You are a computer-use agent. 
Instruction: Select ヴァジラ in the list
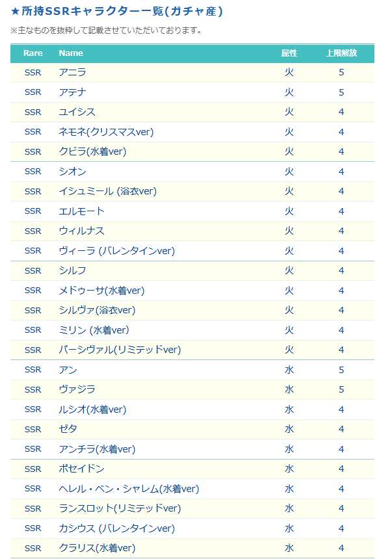pos(77,389)
